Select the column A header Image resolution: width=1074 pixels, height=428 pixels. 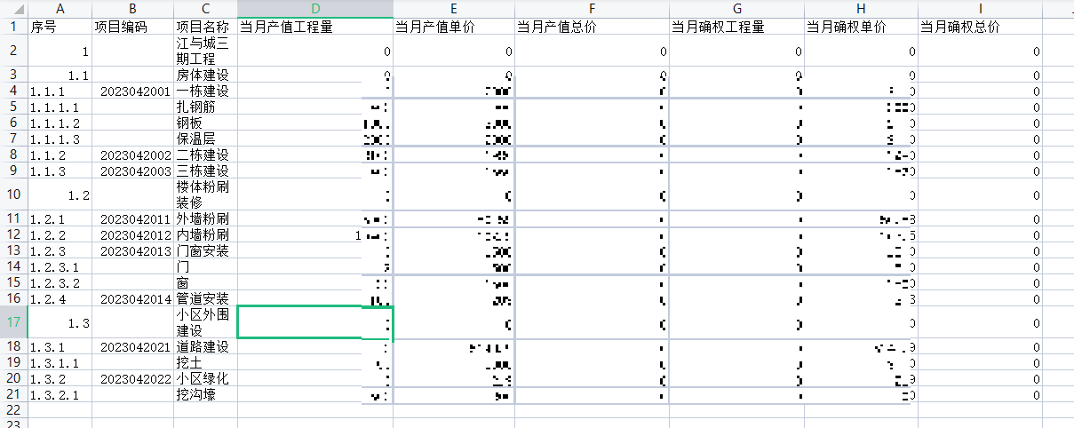click(60, 8)
